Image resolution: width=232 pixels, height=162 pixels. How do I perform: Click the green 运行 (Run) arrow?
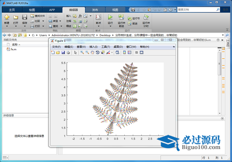coord(110,17)
